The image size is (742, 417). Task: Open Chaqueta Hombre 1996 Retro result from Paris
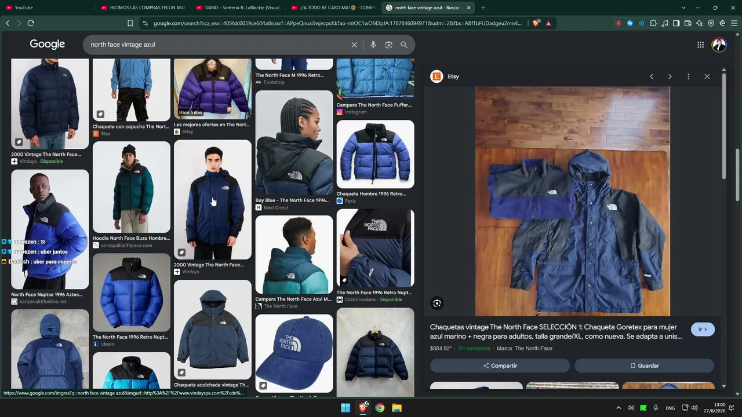pyautogui.click(x=375, y=154)
